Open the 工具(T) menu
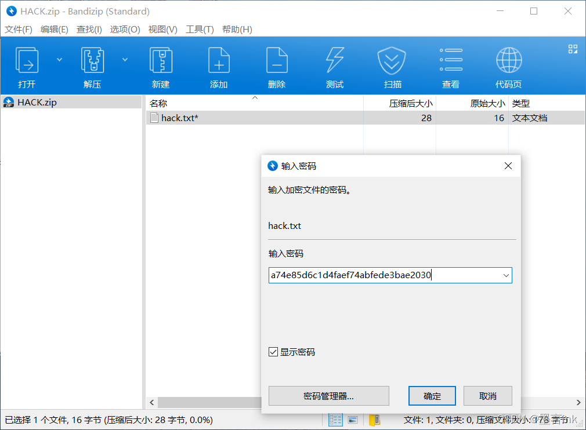This screenshot has height=430, width=586. click(200, 29)
